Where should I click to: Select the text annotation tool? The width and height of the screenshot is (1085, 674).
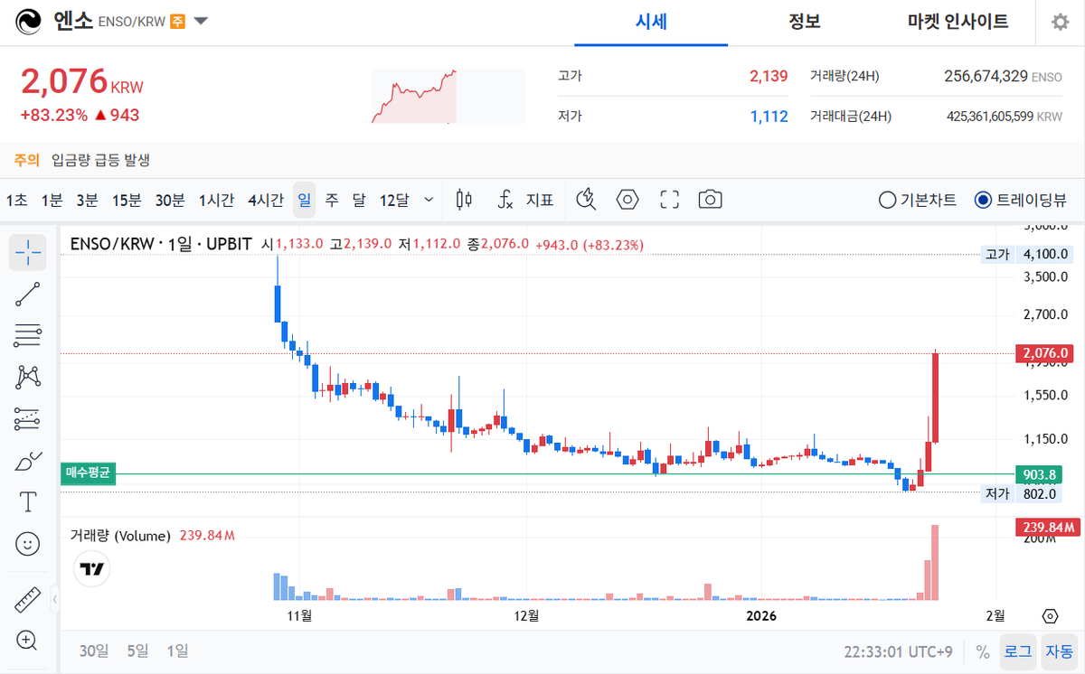[28, 501]
